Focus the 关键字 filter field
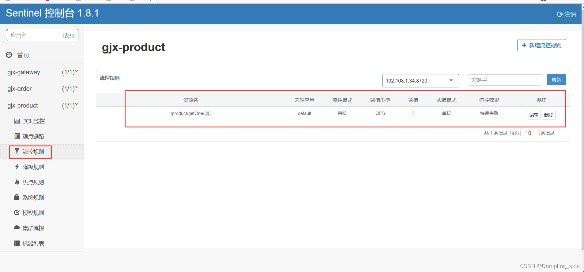The height and width of the screenshot is (272, 584). tap(505, 80)
